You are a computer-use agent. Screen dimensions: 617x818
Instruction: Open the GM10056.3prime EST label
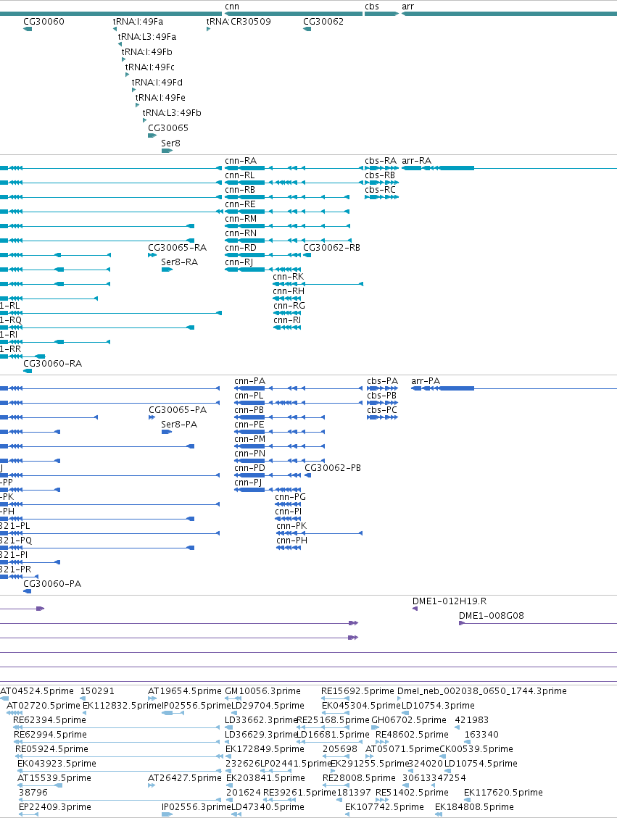pos(262,691)
